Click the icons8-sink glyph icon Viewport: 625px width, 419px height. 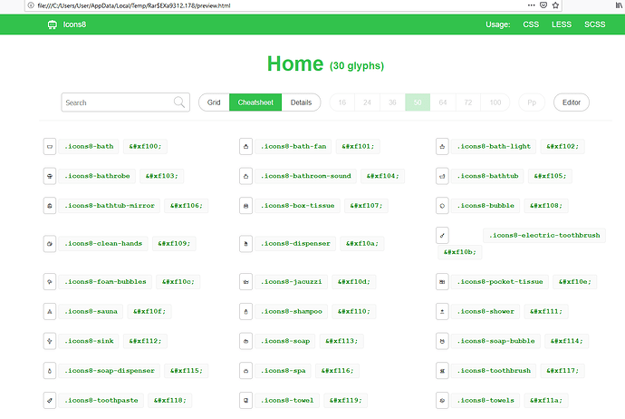50,341
